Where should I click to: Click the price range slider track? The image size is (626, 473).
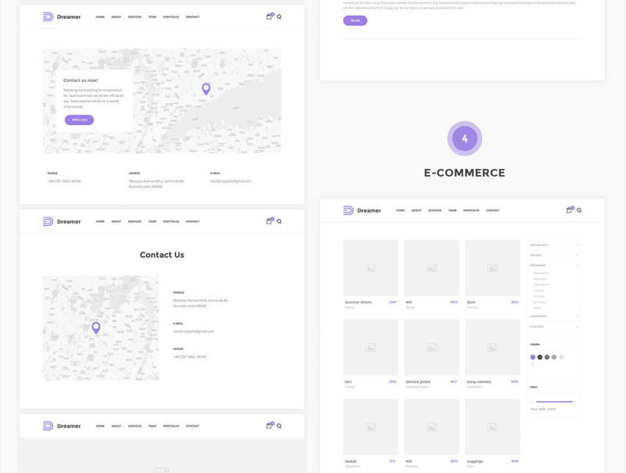click(554, 402)
